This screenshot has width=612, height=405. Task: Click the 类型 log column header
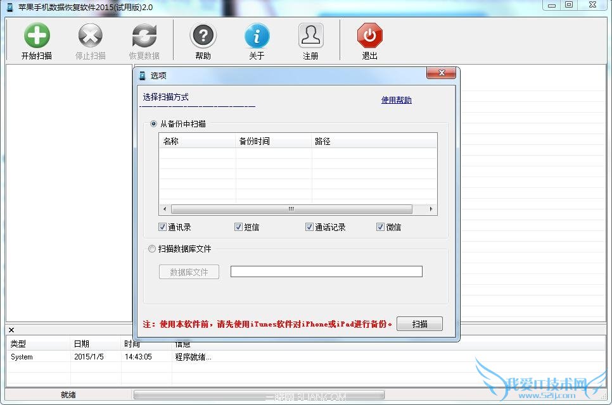click(38, 344)
